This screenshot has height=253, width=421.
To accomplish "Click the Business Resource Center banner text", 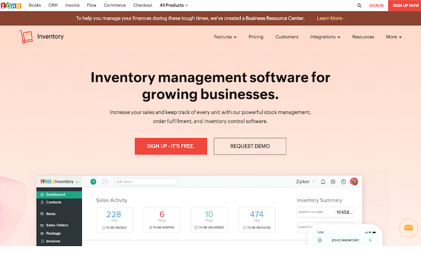I will click(x=275, y=18).
